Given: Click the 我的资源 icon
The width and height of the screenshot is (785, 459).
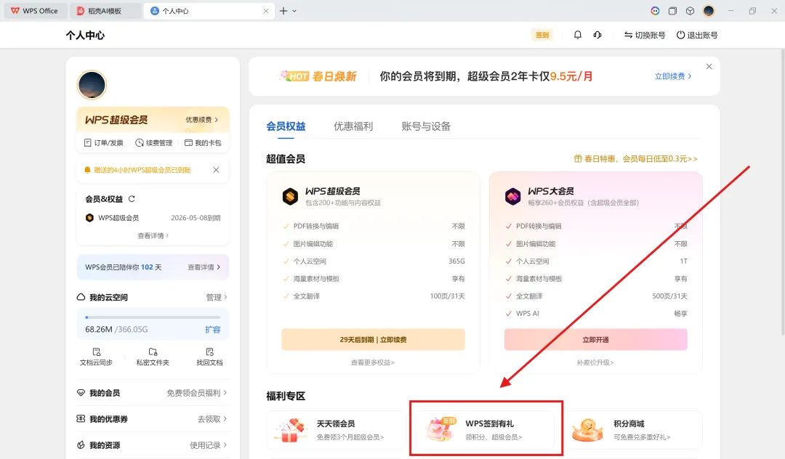Looking at the screenshot, I should pyautogui.click(x=81, y=444).
